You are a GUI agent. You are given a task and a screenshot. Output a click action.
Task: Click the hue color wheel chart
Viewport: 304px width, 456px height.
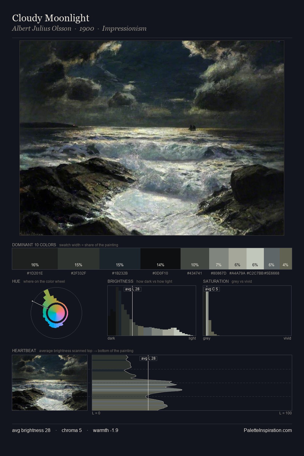point(56,313)
